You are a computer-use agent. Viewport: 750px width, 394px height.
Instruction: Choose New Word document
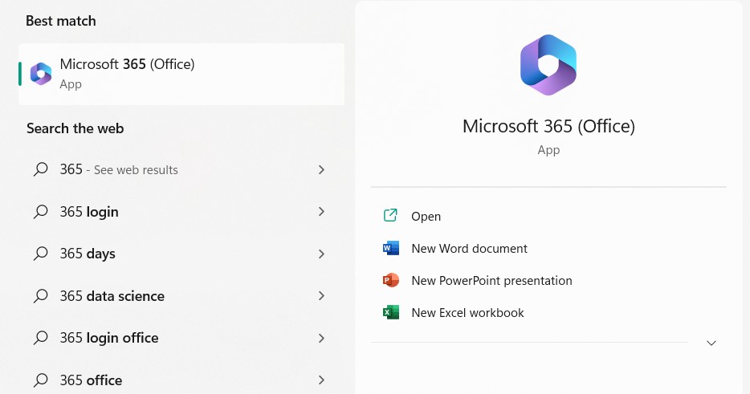point(469,249)
